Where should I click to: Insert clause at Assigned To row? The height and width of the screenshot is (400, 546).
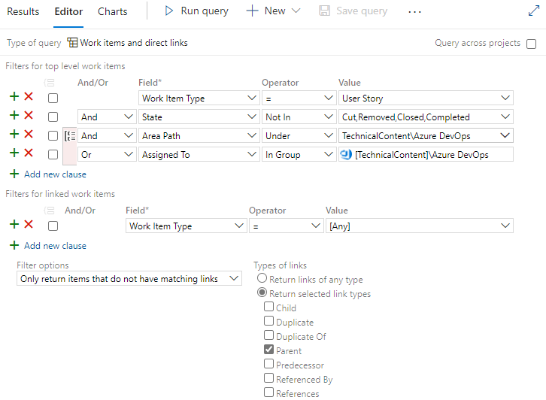pyautogui.click(x=14, y=153)
